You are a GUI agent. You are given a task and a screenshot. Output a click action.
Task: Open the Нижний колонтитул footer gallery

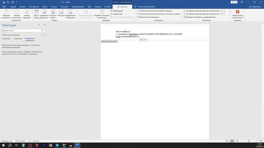16,14
